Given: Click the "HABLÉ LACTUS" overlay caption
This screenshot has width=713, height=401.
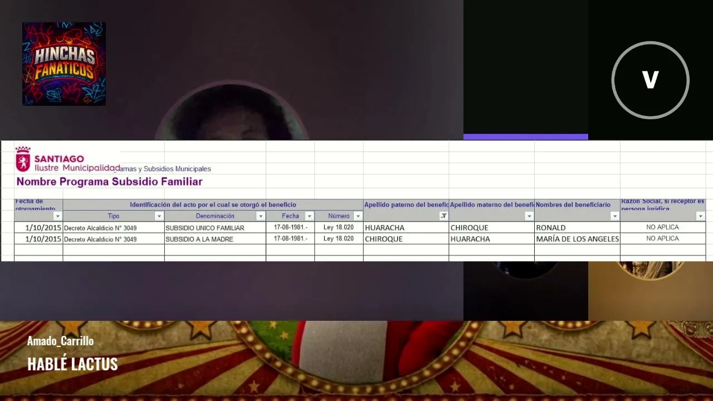Looking at the screenshot, I should click(x=72, y=364).
